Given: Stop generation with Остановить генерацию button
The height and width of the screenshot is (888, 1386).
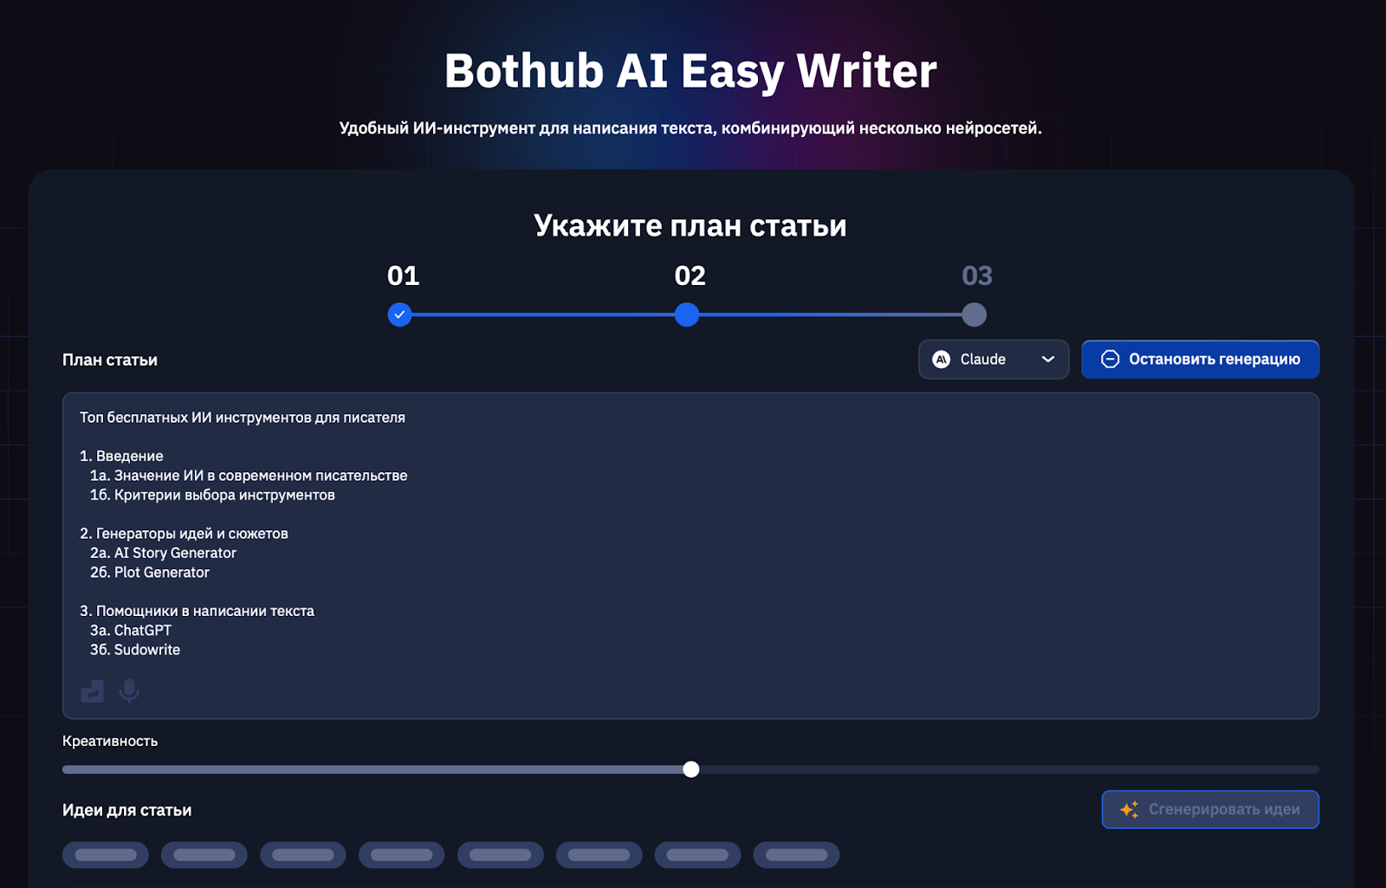Looking at the screenshot, I should [1200, 360].
